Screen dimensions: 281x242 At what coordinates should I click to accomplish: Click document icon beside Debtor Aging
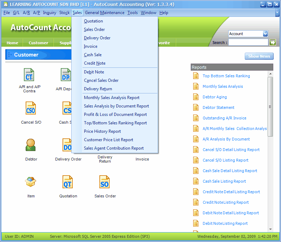pos(196,97)
